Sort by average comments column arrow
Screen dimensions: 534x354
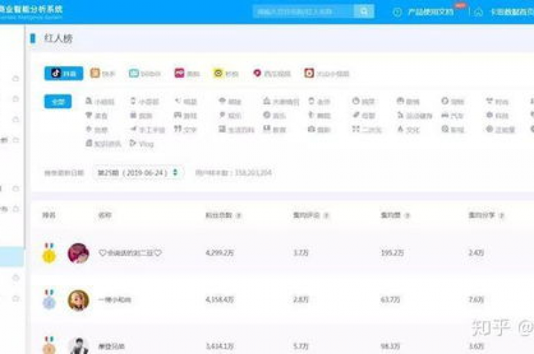pyautogui.click(x=326, y=215)
